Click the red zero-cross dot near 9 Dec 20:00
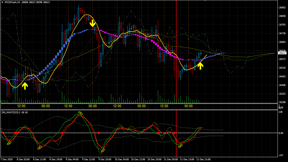The image size is (288, 162). (99, 133)
